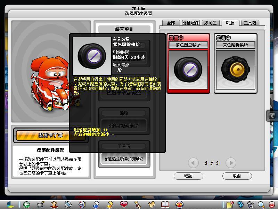Select the 紫色圓盤輪胎 tire card
The height and width of the screenshot is (209, 278).
coord(188,63)
